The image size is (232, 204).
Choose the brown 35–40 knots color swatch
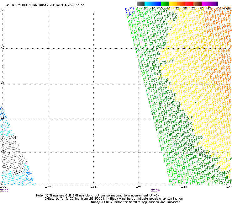[x=198, y=4]
